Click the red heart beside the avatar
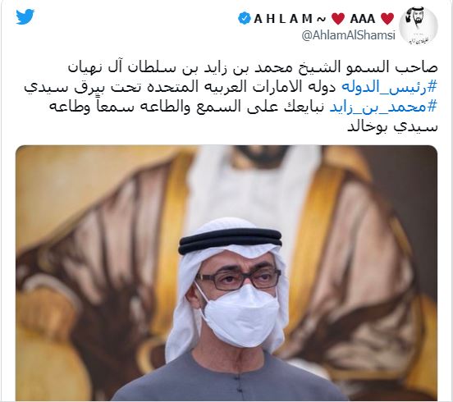453x402 pixels. pyautogui.click(x=387, y=19)
